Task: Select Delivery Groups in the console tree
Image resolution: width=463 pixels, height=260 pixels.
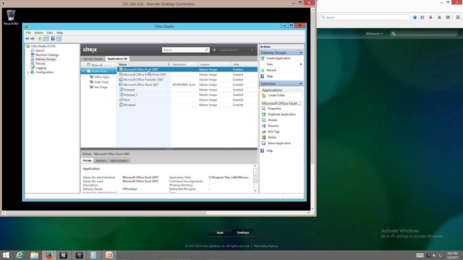Action: pos(46,59)
